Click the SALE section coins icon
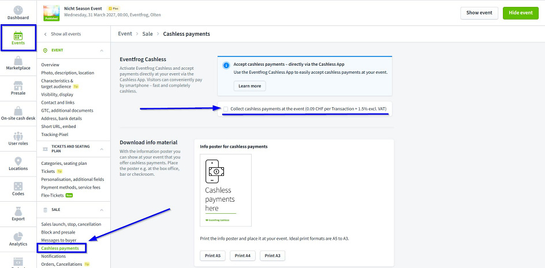Image resolution: width=545 pixels, height=268 pixels. 45,210
